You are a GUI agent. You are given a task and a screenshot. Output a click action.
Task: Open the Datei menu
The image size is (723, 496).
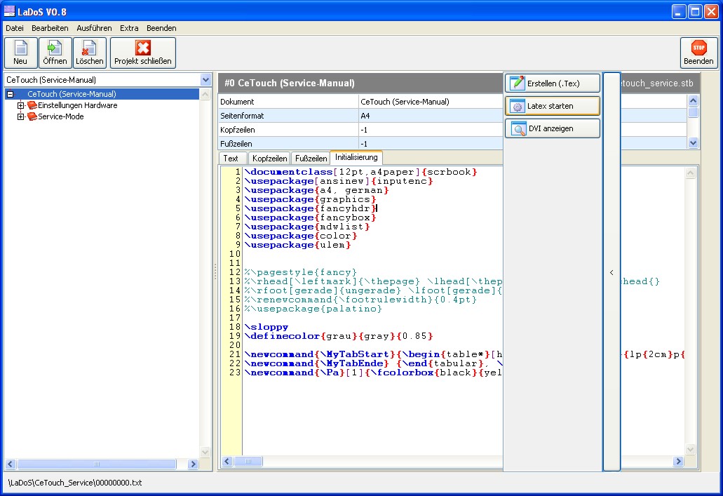click(15, 28)
